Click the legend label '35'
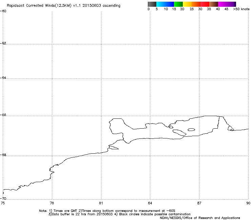 point(209,9)
